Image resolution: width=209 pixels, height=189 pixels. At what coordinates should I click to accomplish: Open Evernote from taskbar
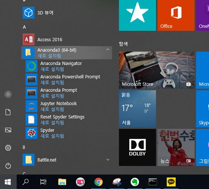tap(135, 182)
